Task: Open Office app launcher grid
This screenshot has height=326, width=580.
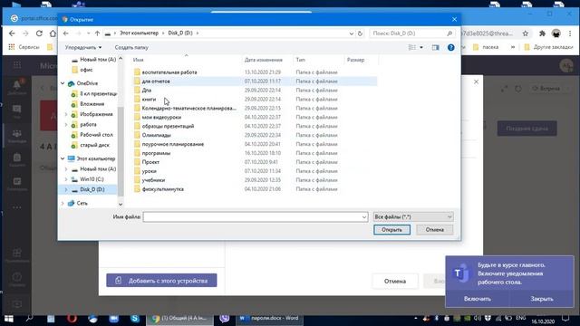Action: coord(17,65)
